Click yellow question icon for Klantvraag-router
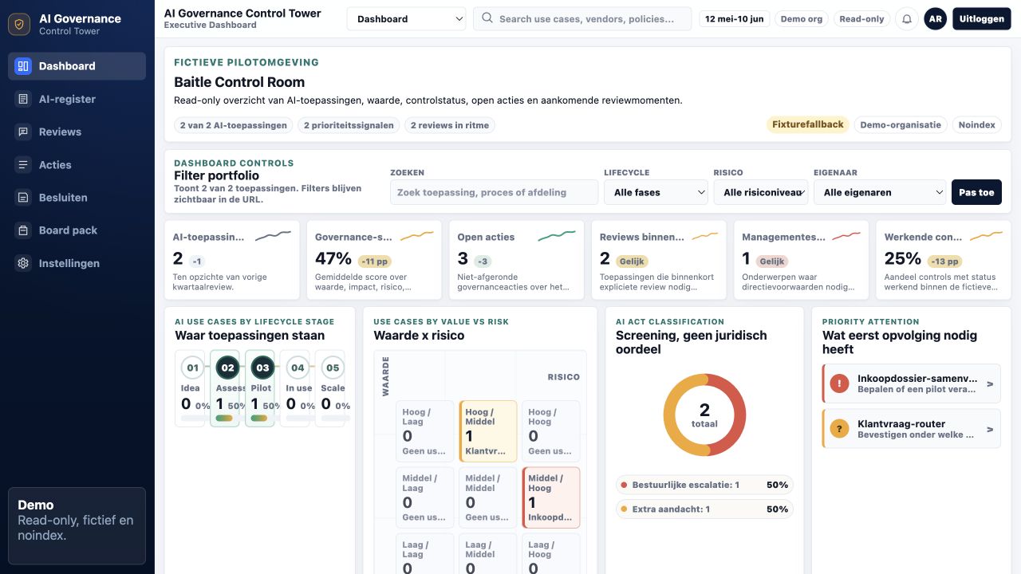The height and width of the screenshot is (574, 1021). 839,429
